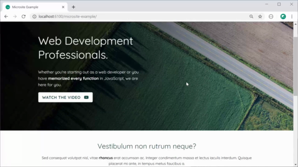
Task: Click the green favicon on the tab
Action: (x=7, y=7)
